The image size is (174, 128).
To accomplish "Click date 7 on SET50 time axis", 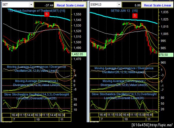I will coord(102,119).
